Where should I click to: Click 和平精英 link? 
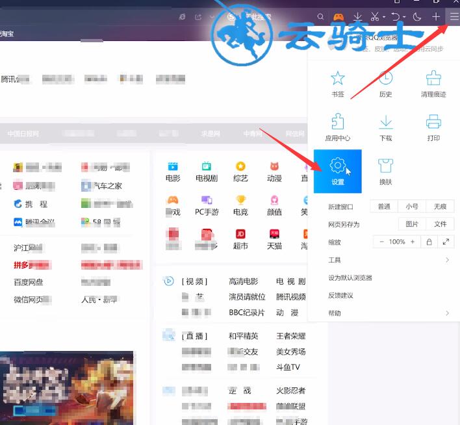tap(243, 336)
